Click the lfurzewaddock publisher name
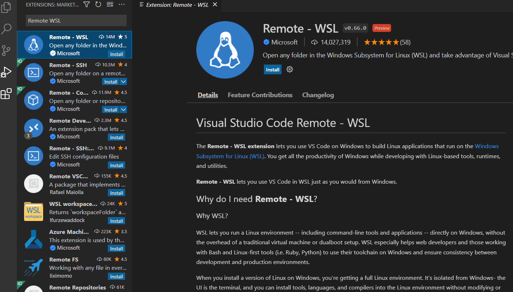 point(67,220)
